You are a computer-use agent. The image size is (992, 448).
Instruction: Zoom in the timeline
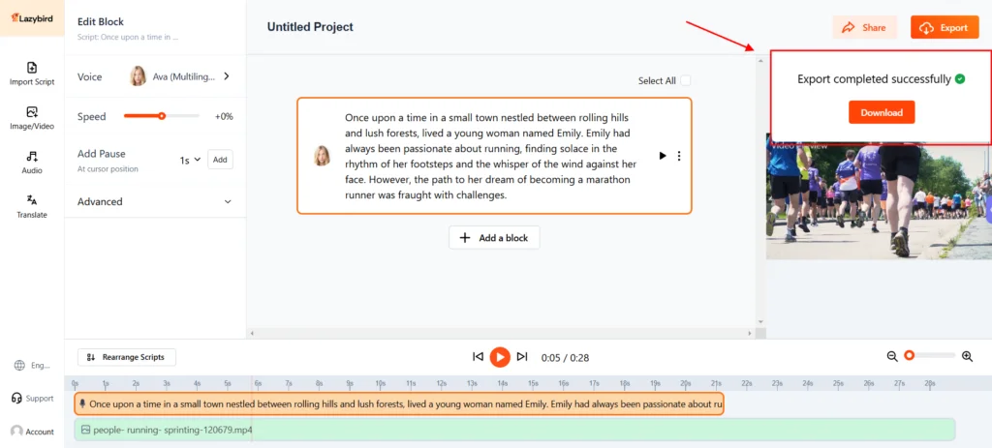(x=967, y=356)
